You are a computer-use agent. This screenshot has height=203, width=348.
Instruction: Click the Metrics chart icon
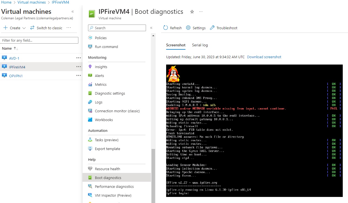click(90, 84)
